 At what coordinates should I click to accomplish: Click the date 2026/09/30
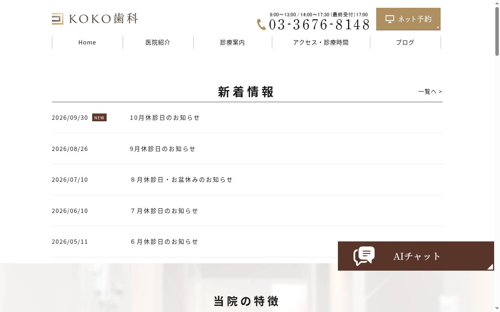point(70,118)
